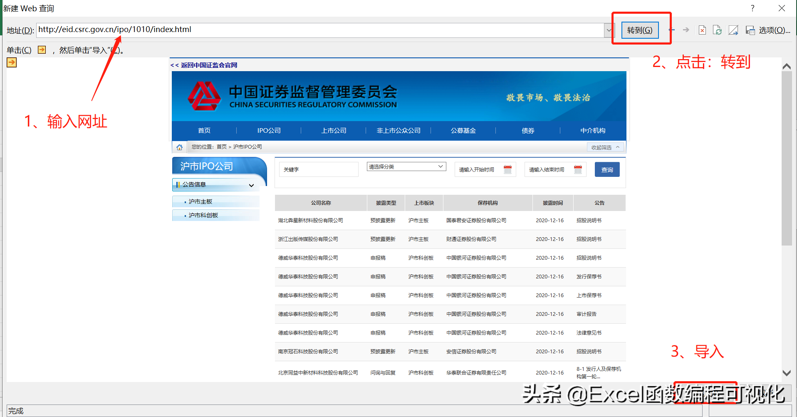Select the yellow arrow table marker on the page
The height and width of the screenshot is (417, 797).
[12, 62]
